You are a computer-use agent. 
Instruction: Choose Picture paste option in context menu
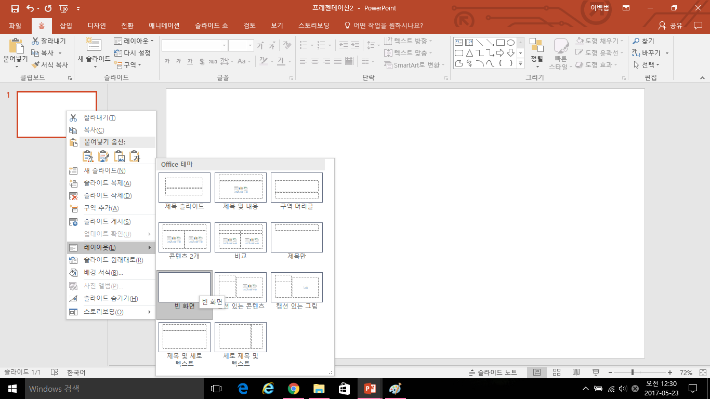coord(120,156)
